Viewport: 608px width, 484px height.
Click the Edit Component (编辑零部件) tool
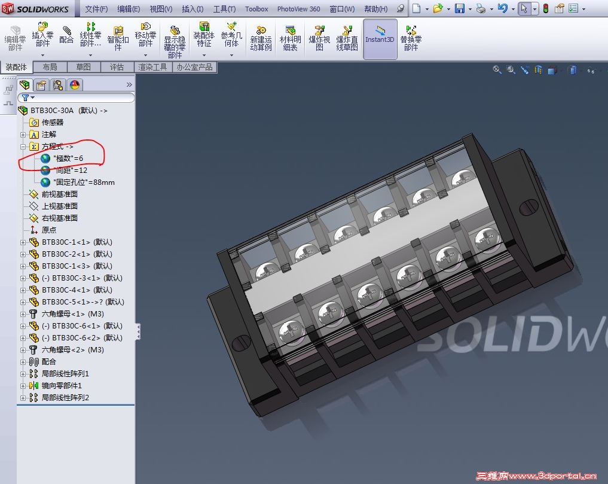(15, 38)
